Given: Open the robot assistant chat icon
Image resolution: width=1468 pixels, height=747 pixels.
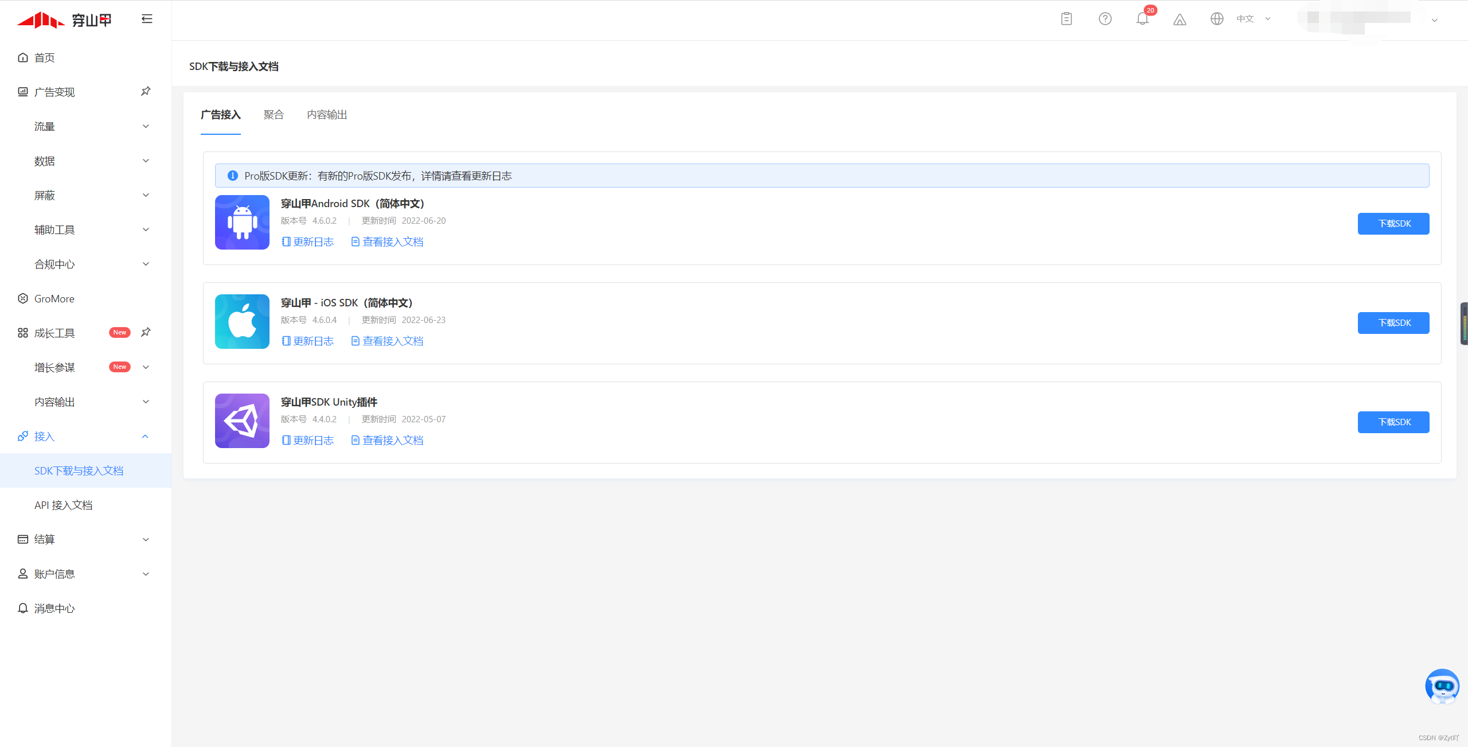Looking at the screenshot, I should click(1442, 686).
